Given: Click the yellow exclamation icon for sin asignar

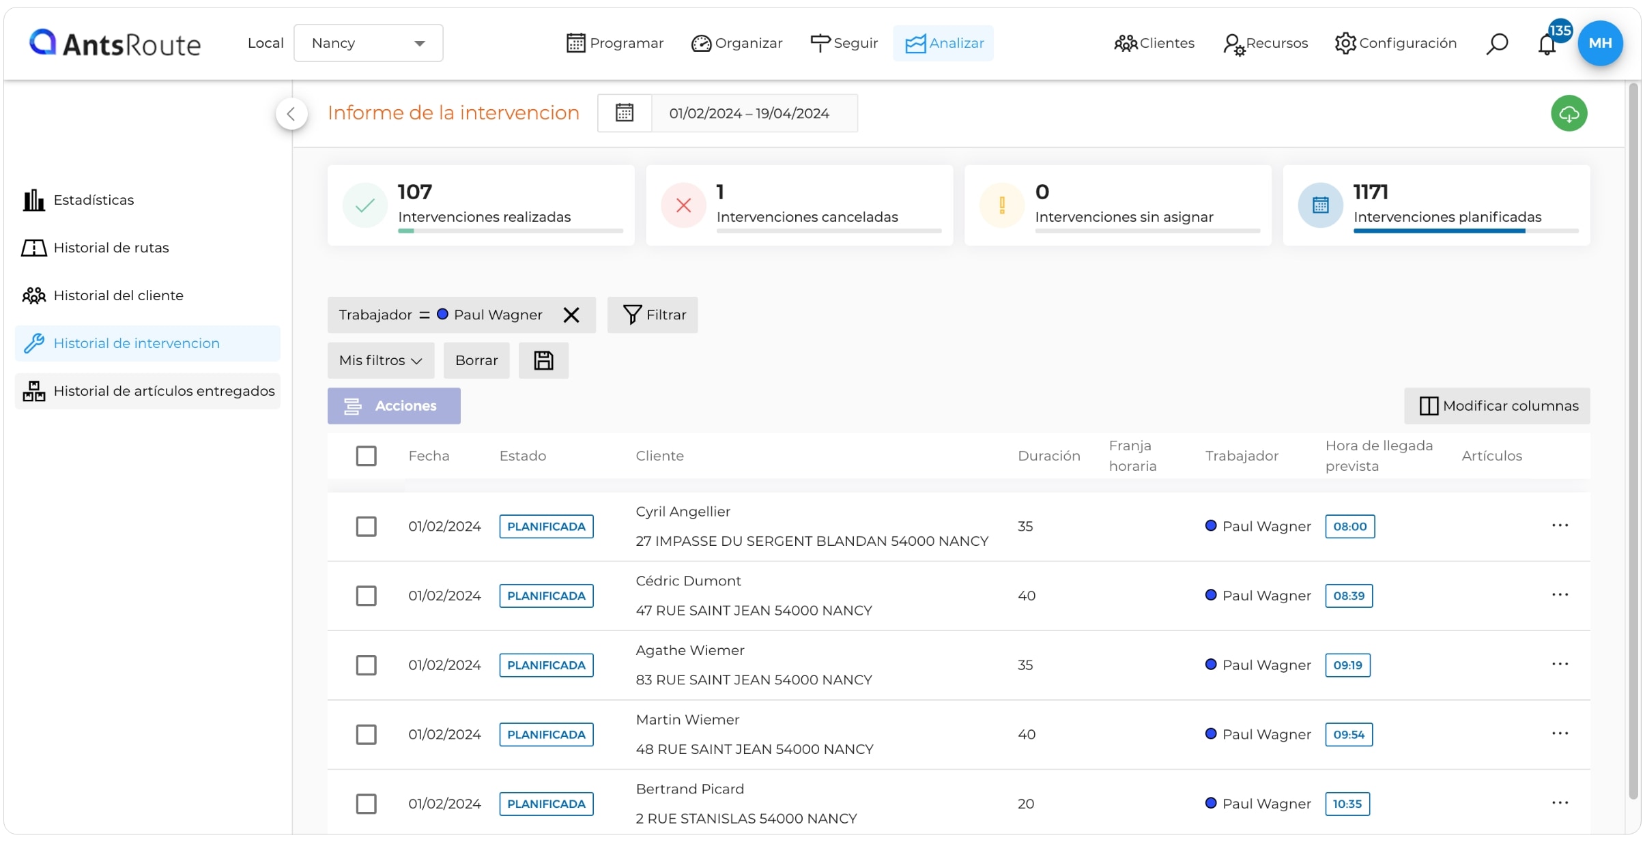Looking at the screenshot, I should point(1001,205).
